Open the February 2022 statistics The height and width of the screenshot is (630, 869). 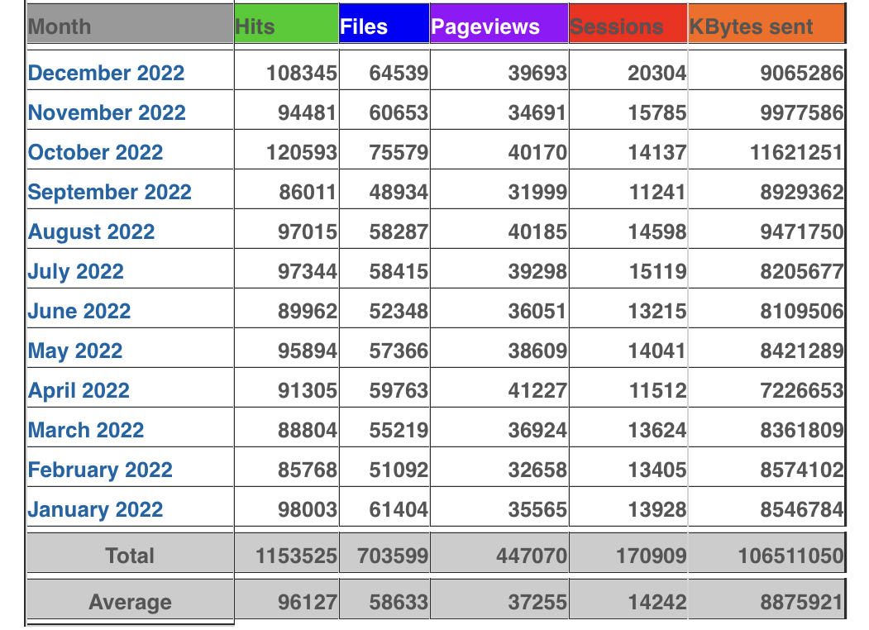(100, 470)
